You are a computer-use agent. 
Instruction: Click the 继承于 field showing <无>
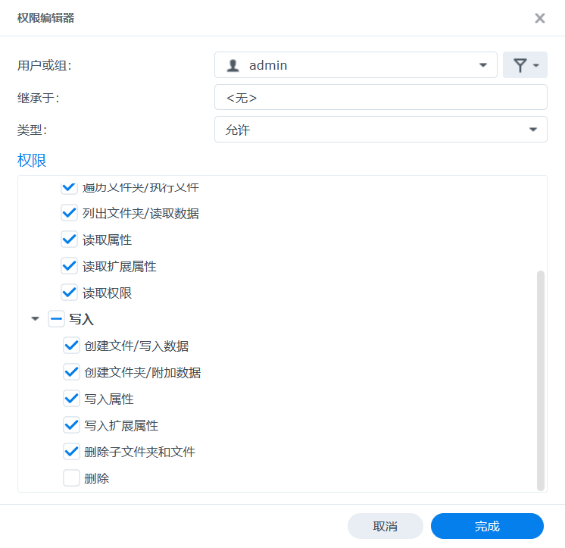pyautogui.click(x=381, y=97)
